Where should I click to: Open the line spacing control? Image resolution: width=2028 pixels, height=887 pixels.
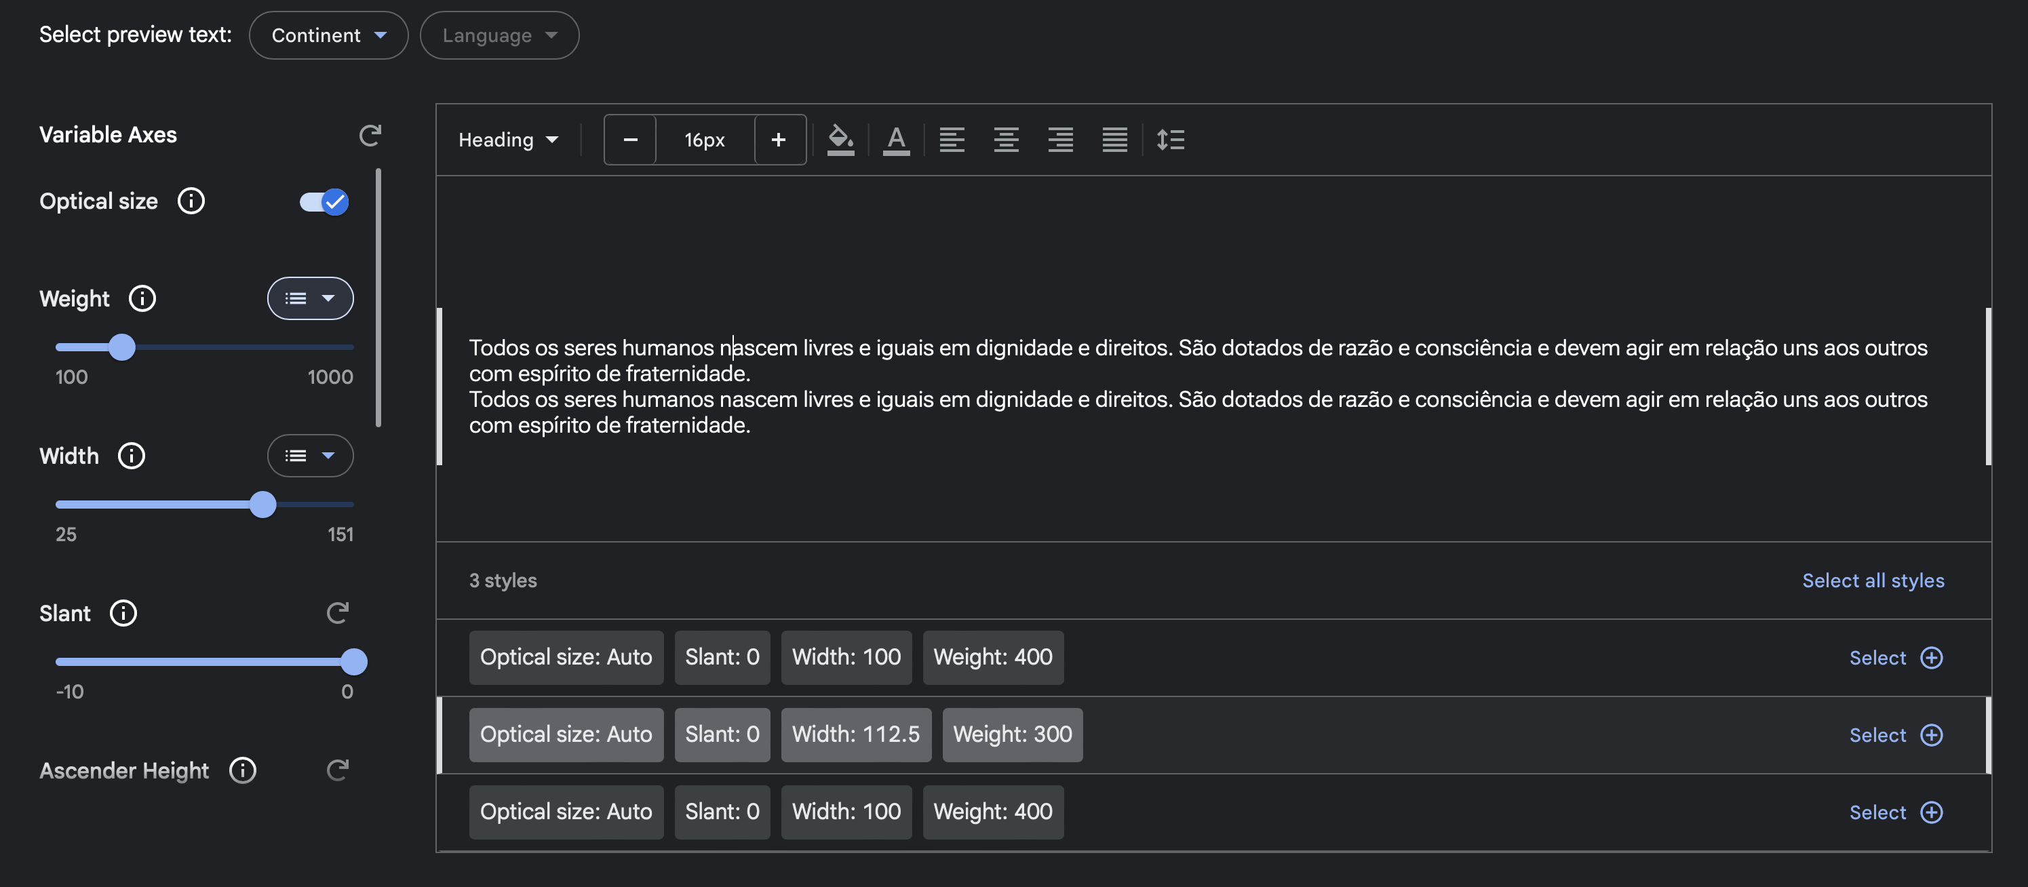pyautogui.click(x=1171, y=139)
